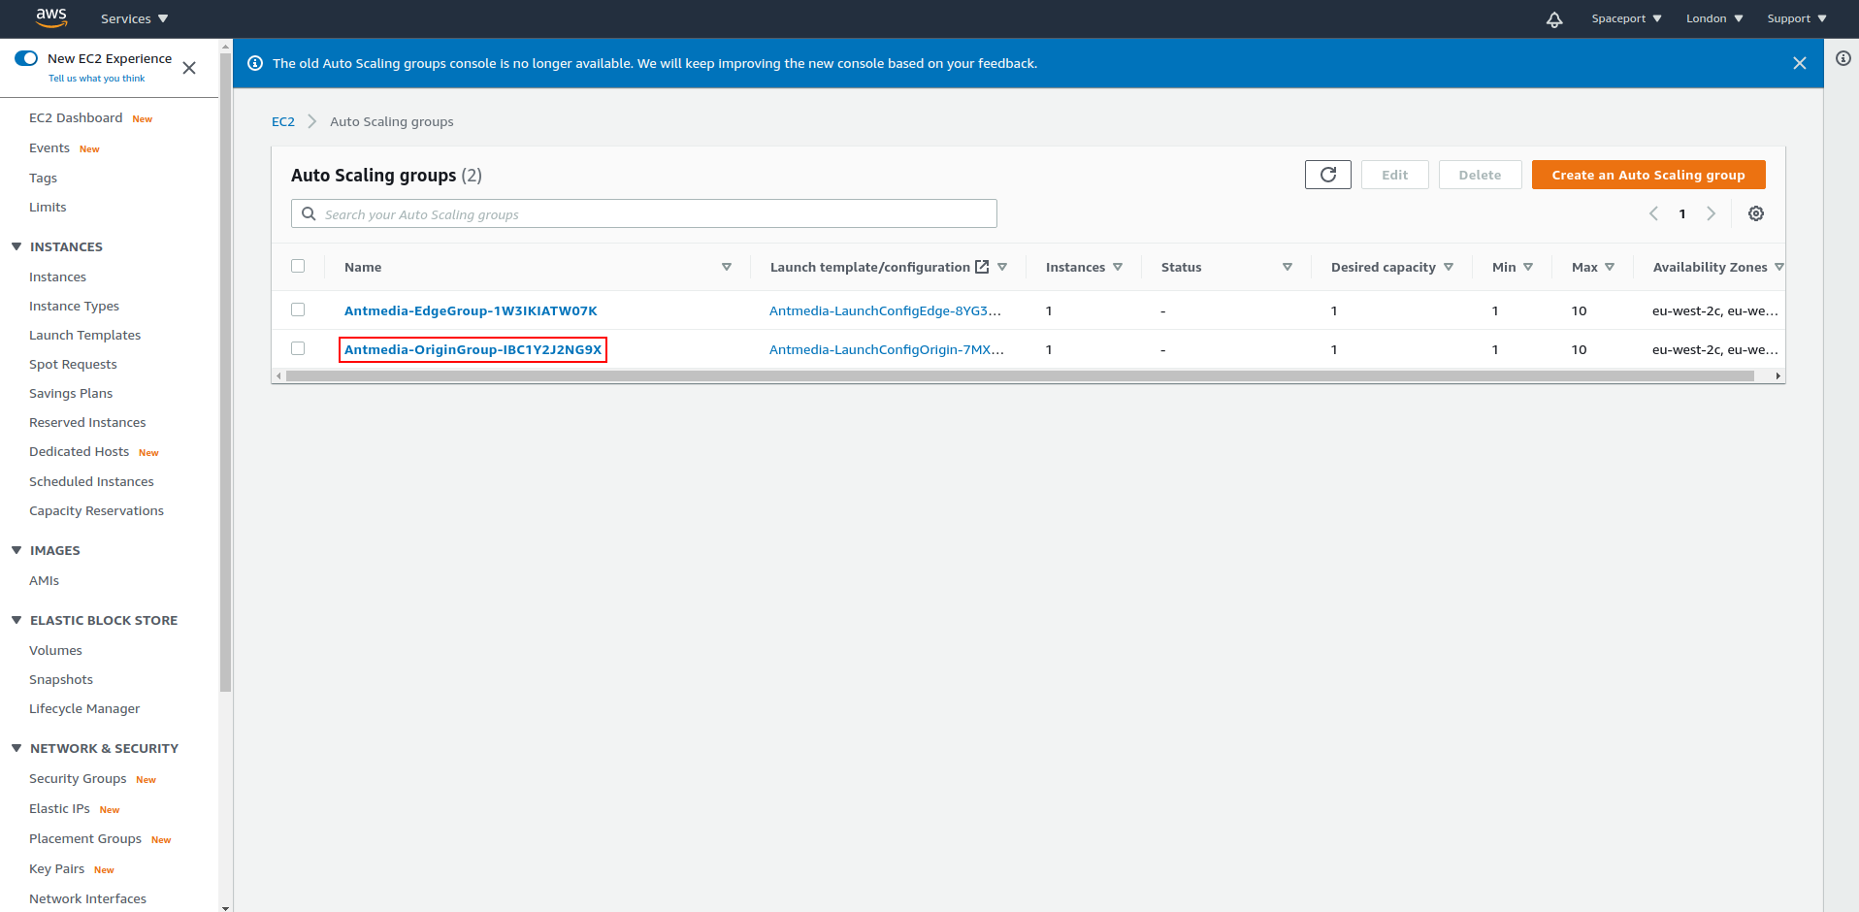The width and height of the screenshot is (1859, 912).
Task: Focus the Auto Scaling groups search field
Action: 644,213
